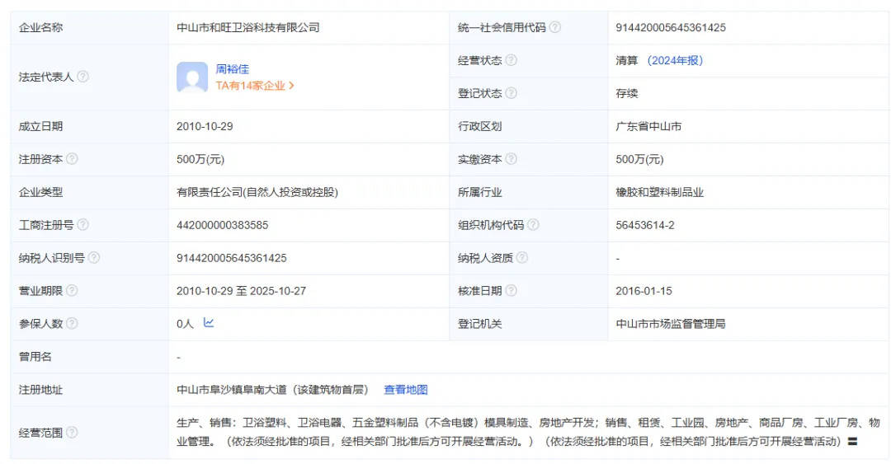891x464 pixels.
Task: Expand TA有14家企业 related companies
Action: (255, 85)
